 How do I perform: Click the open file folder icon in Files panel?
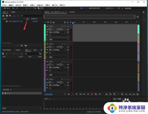click(4, 16)
